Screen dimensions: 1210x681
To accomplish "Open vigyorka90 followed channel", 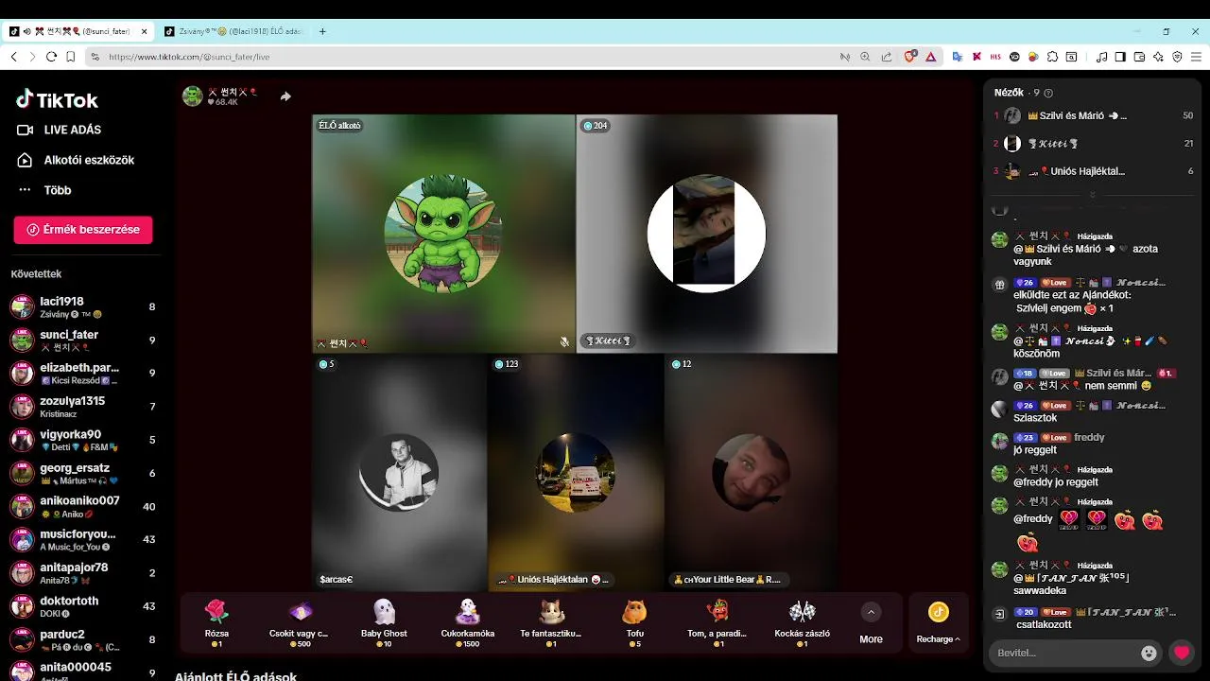I will 83,440.
